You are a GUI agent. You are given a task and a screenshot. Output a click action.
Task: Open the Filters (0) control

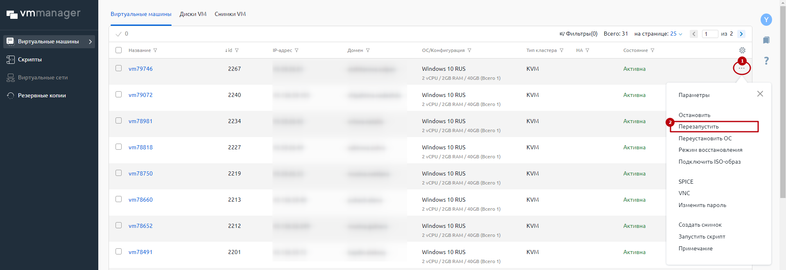pos(578,34)
